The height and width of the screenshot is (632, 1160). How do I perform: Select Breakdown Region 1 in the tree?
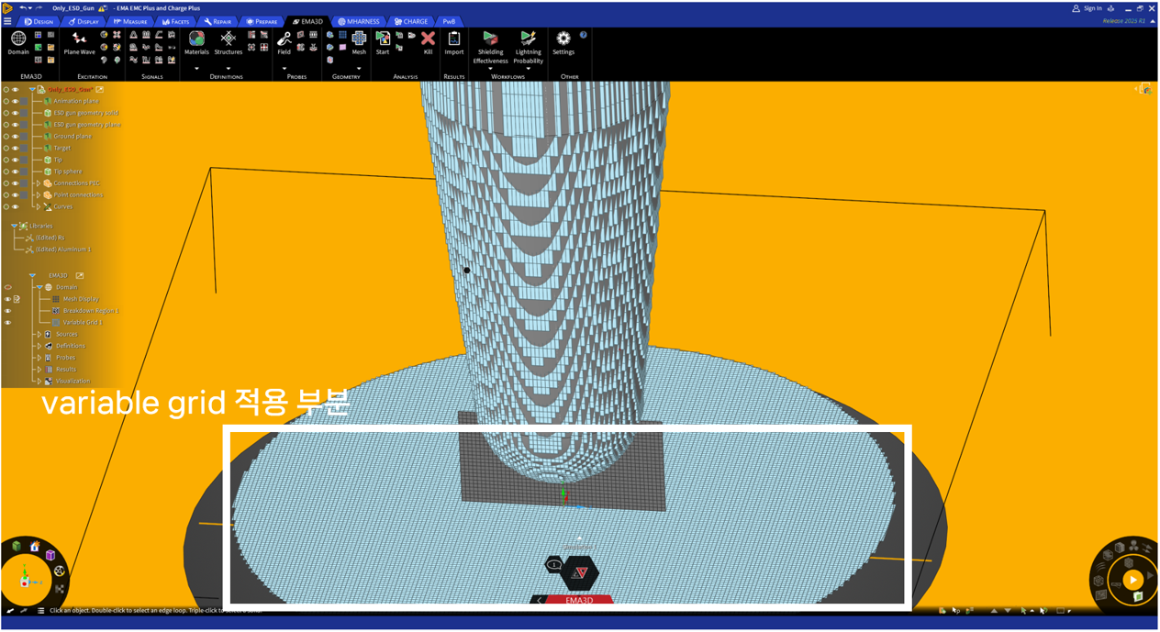(91, 311)
